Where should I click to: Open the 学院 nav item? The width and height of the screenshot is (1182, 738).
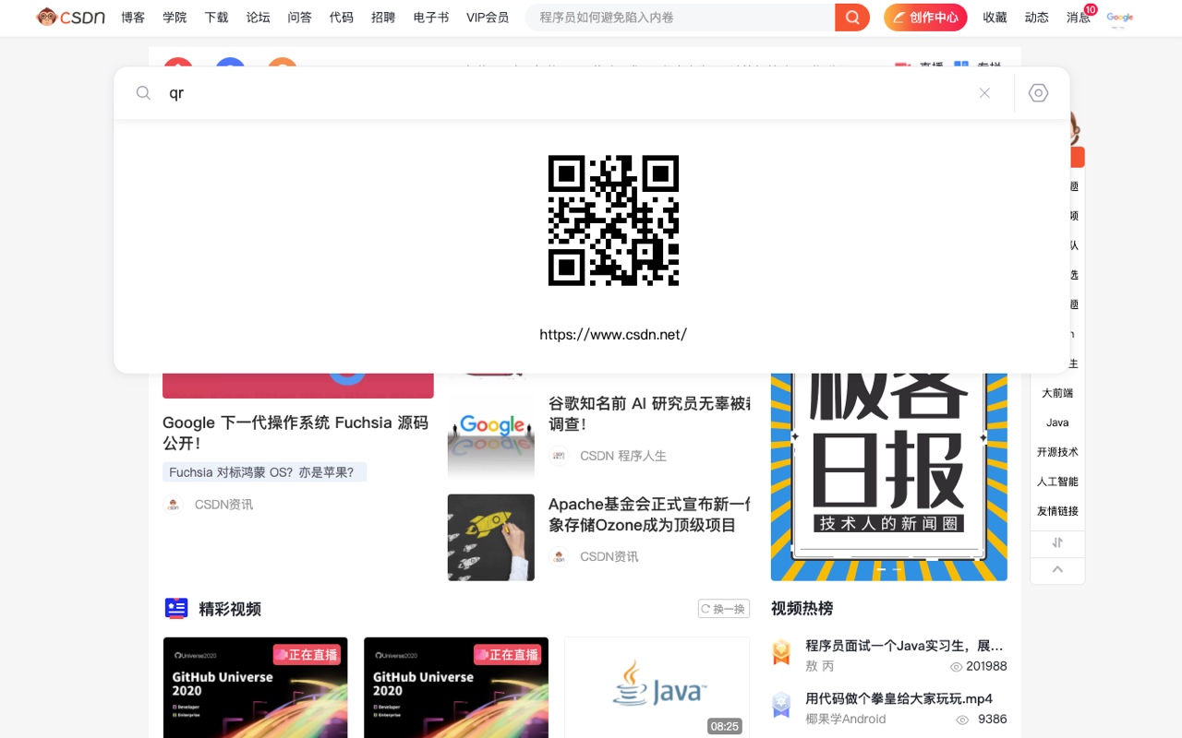click(175, 17)
